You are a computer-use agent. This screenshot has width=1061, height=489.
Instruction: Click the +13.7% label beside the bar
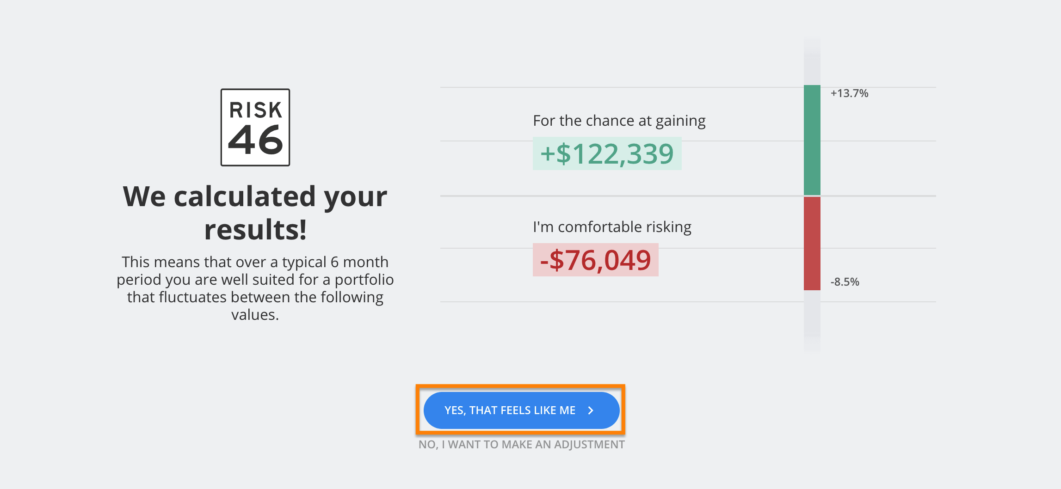coord(849,93)
